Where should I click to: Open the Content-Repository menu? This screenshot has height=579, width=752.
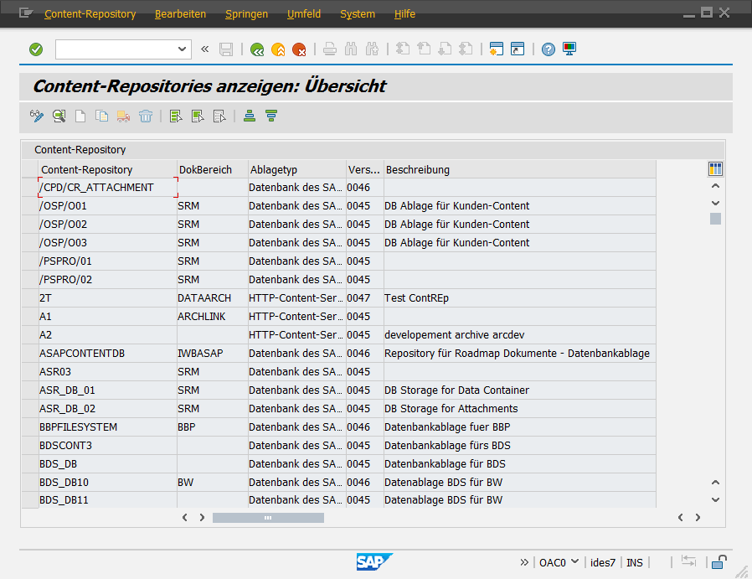click(x=90, y=14)
